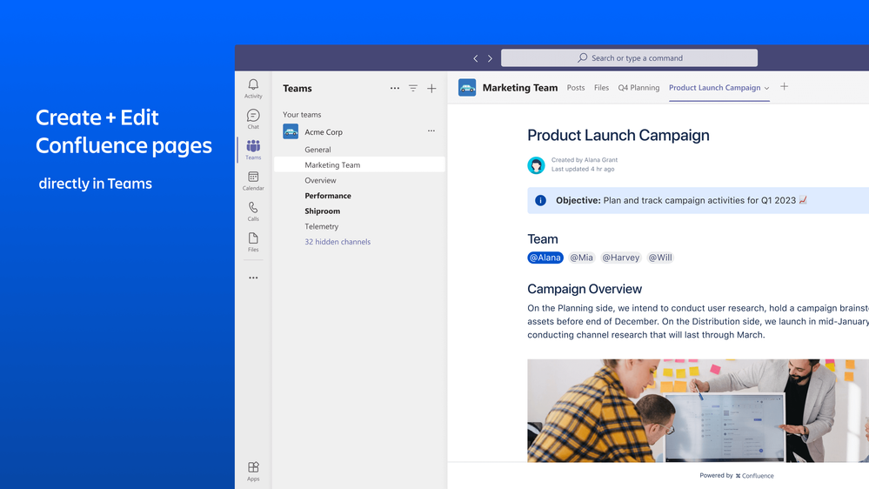Click the join or create team plus
869x489 pixels.
[431, 88]
